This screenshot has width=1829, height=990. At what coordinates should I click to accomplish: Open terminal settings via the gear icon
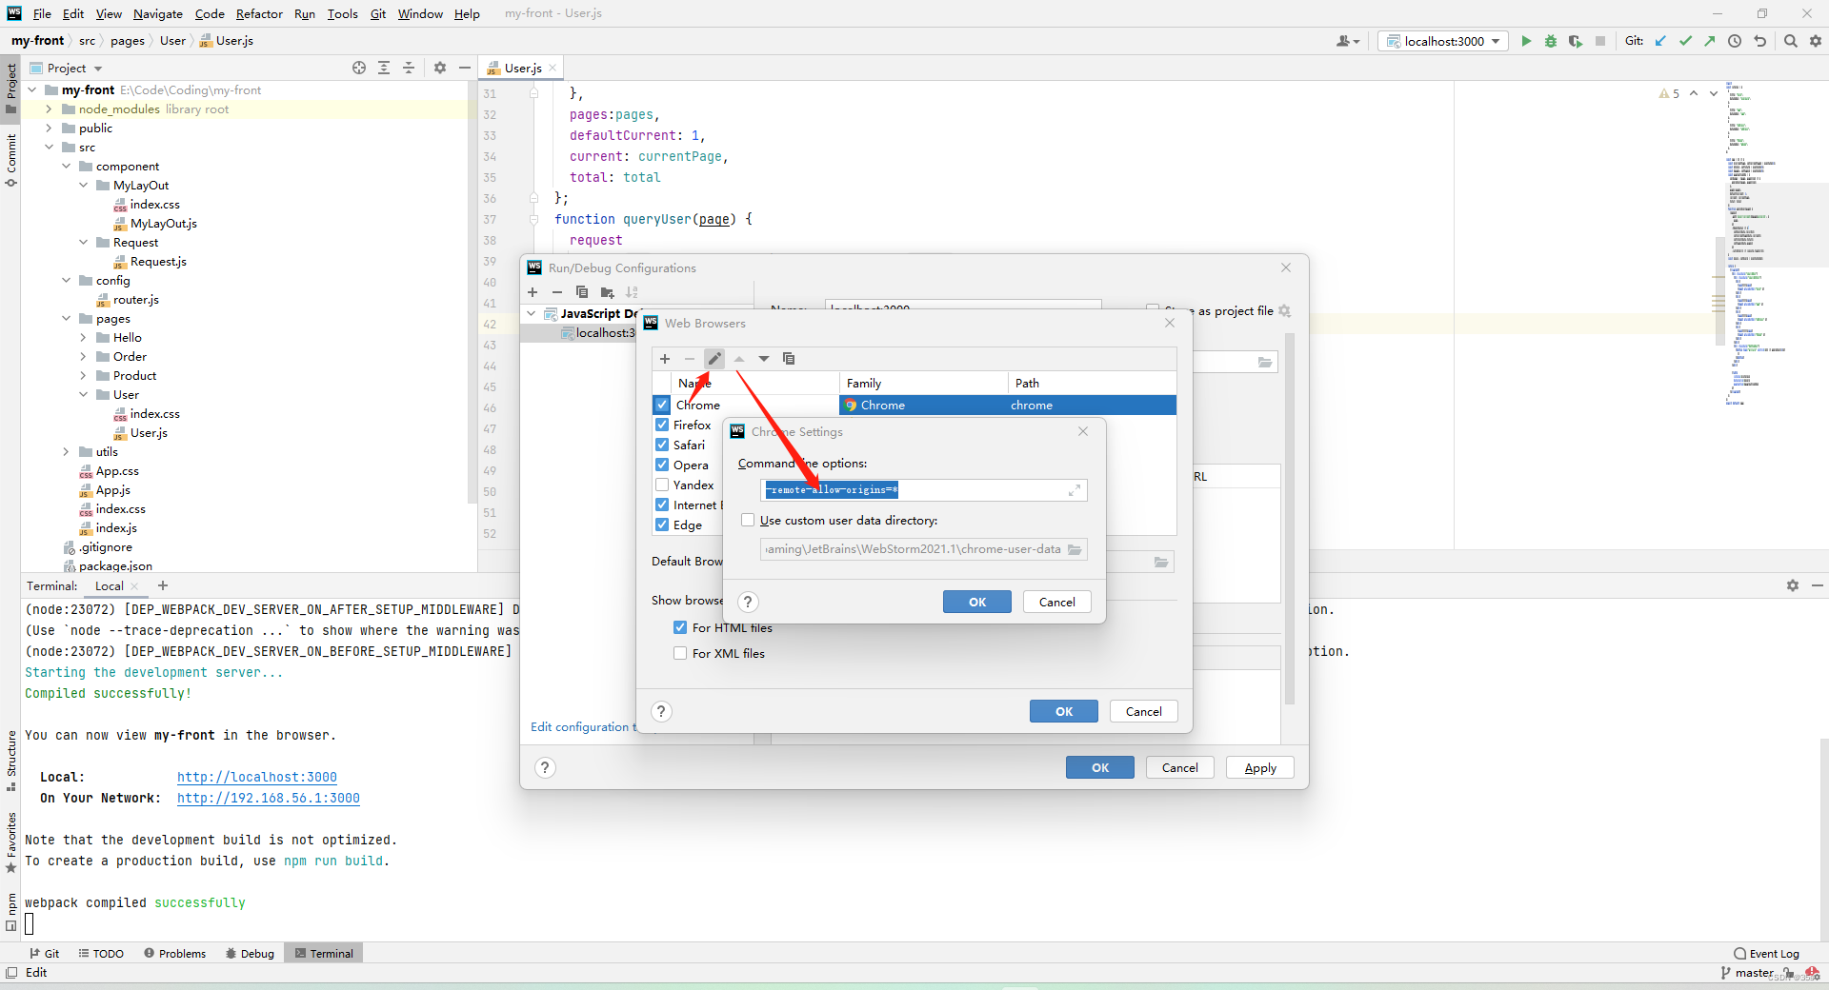pos(1793,585)
